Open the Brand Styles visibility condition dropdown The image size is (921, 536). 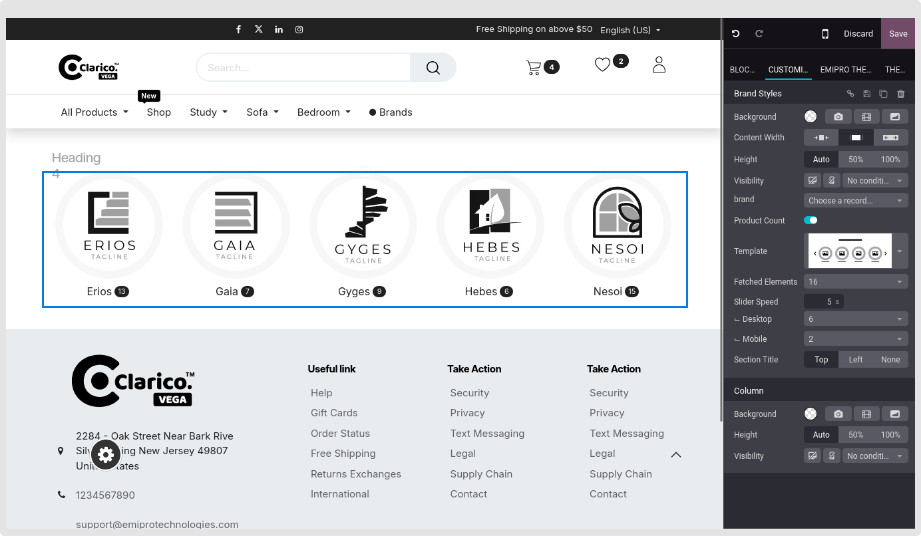point(875,181)
